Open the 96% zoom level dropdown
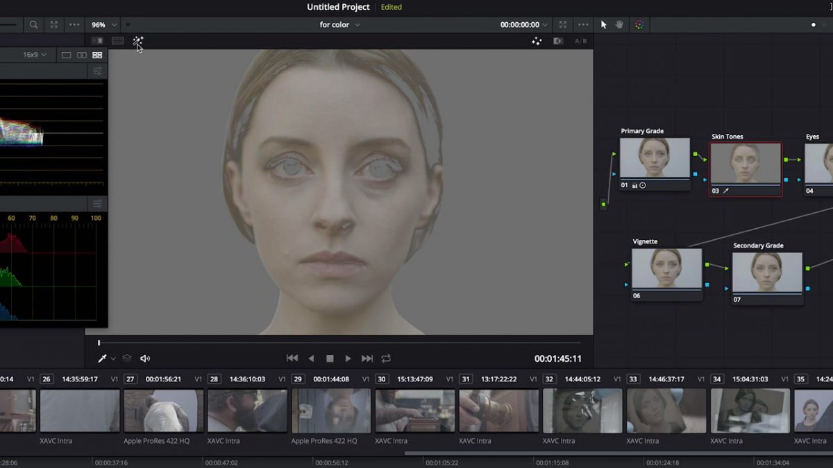 (x=101, y=24)
